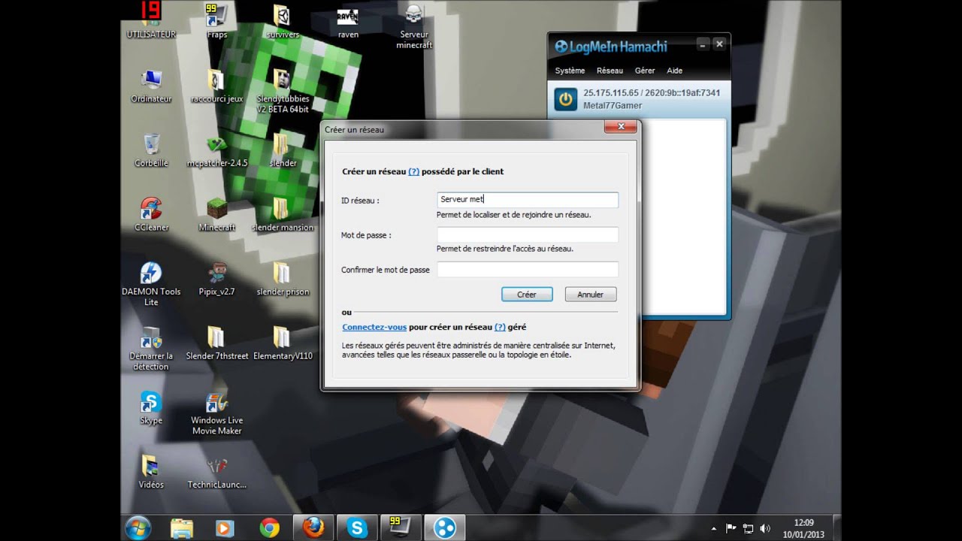Open Aide menu in Hamachi
The height and width of the screenshot is (541, 962).
675,71
